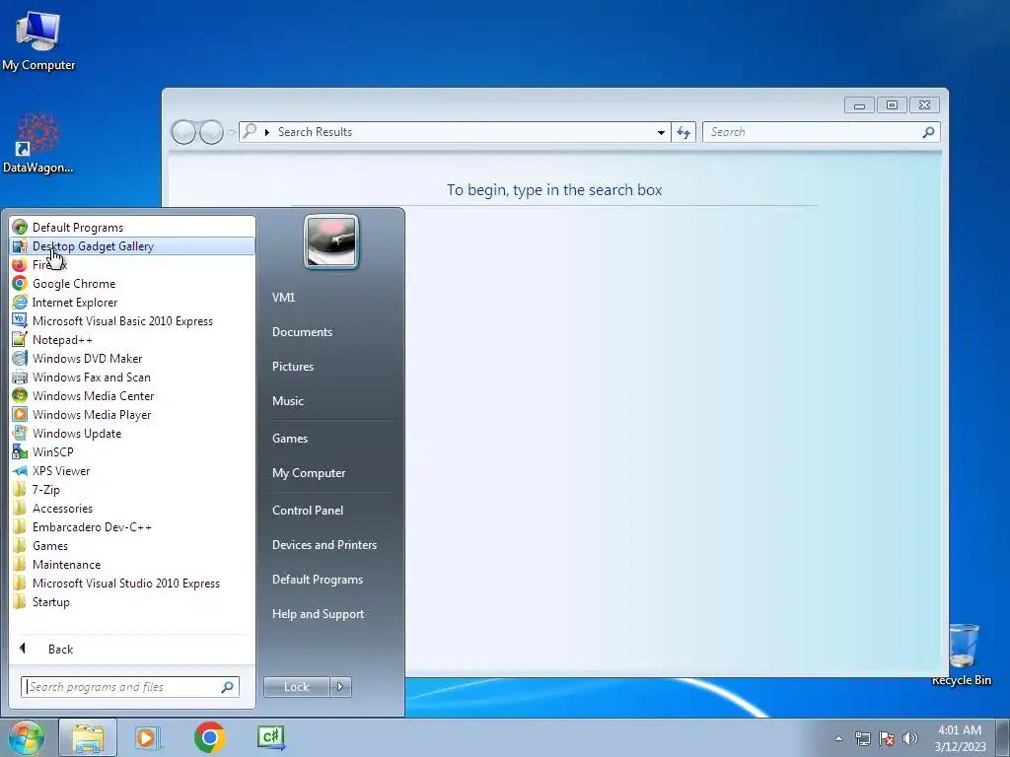Click the user account picture

tap(331, 242)
